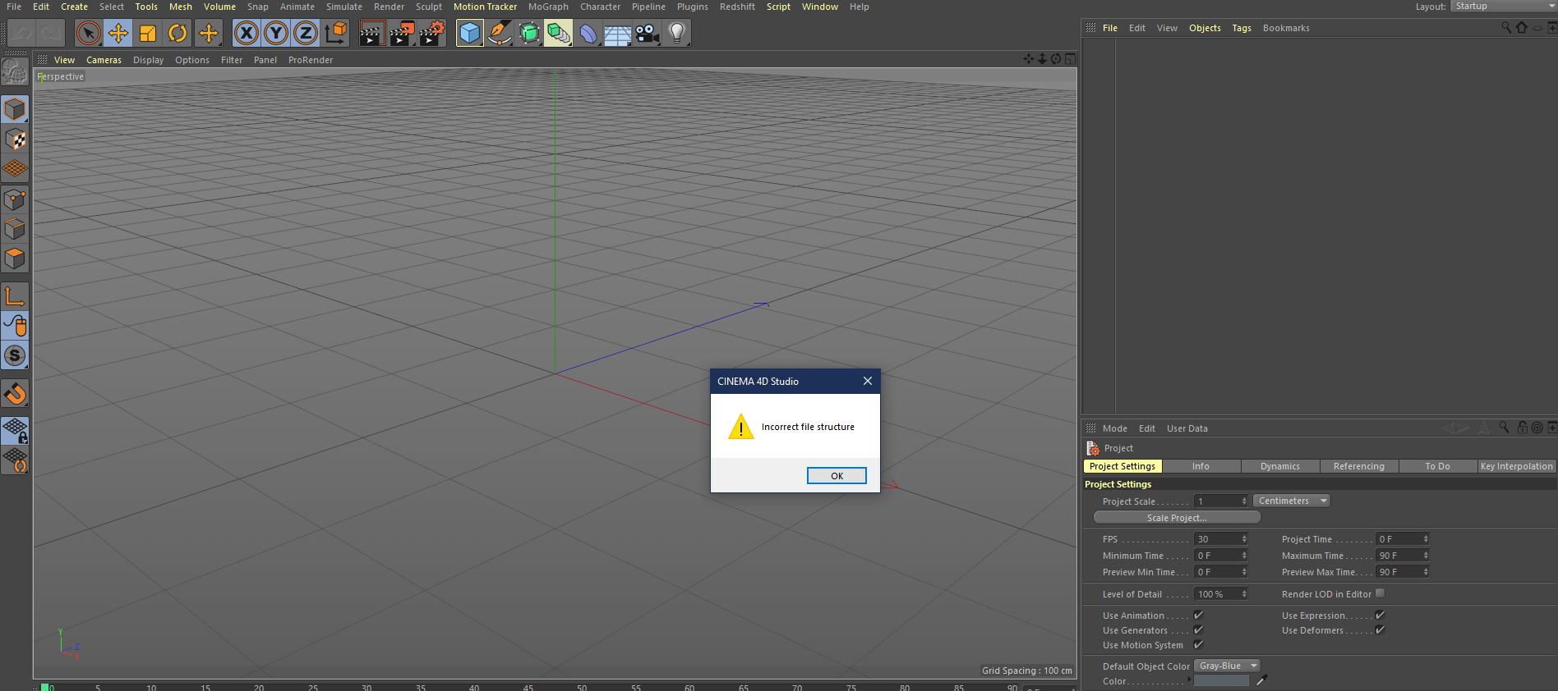Open viewport Cameras menu
The image size is (1558, 691).
tap(104, 60)
